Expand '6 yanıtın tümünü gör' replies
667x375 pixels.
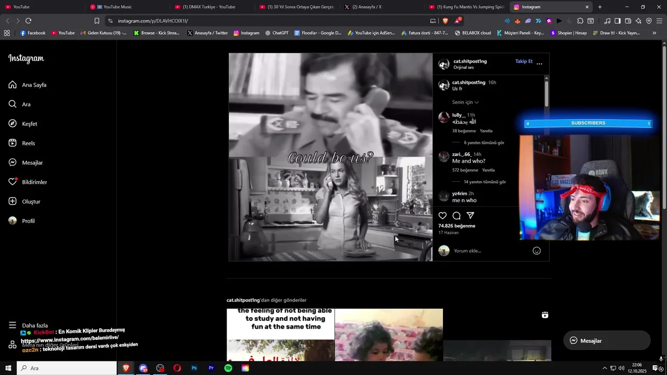tap(484, 143)
